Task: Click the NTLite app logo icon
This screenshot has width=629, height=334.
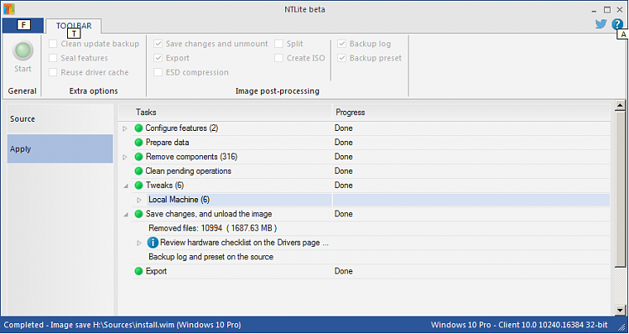Action: point(9,9)
